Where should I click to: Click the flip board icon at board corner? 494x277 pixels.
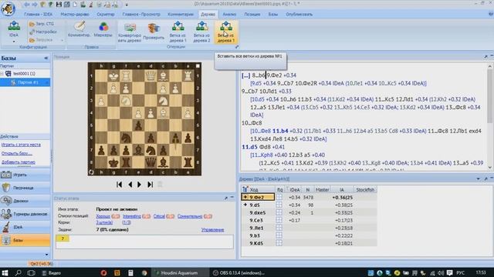91,172
